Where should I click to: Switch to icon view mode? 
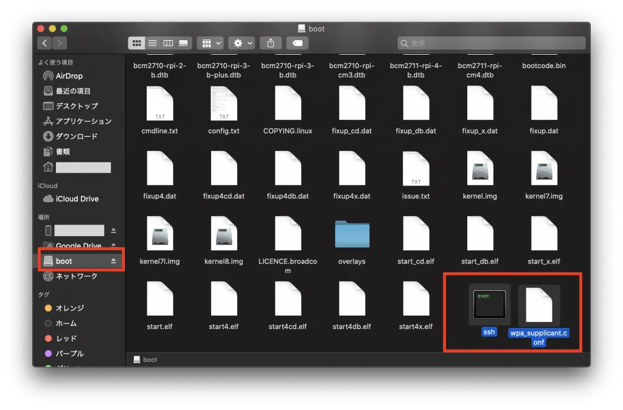click(x=136, y=43)
